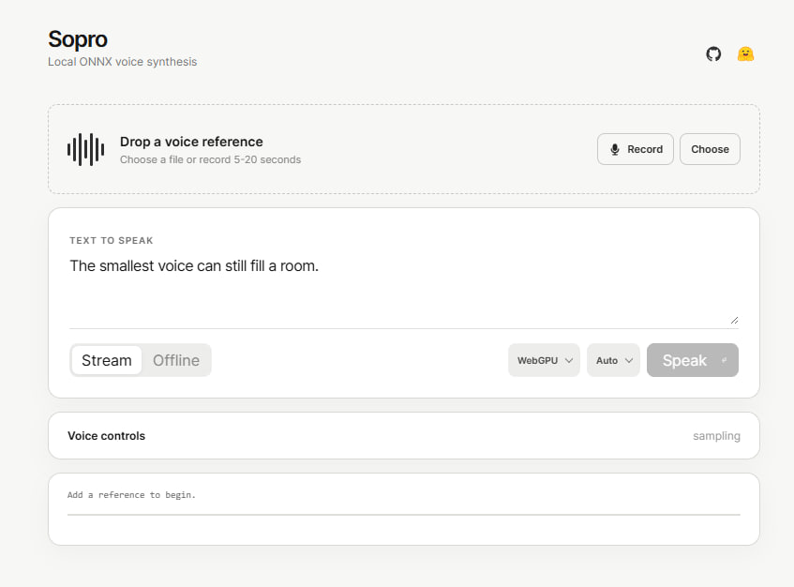794x587 pixels.
Task: Open the GitHub repository icon
Action: (713, 53)
